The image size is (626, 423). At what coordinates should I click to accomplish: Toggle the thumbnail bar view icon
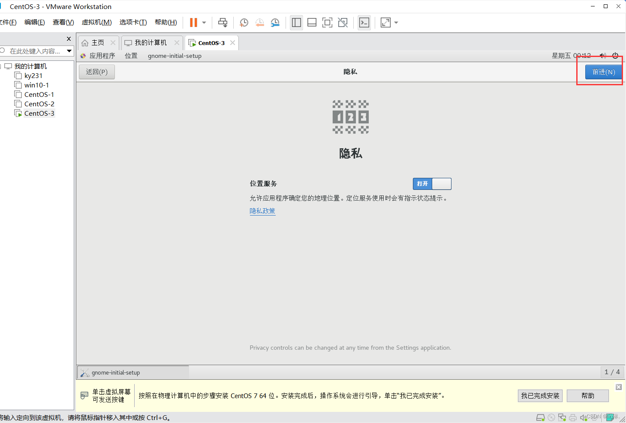(312, 23)
